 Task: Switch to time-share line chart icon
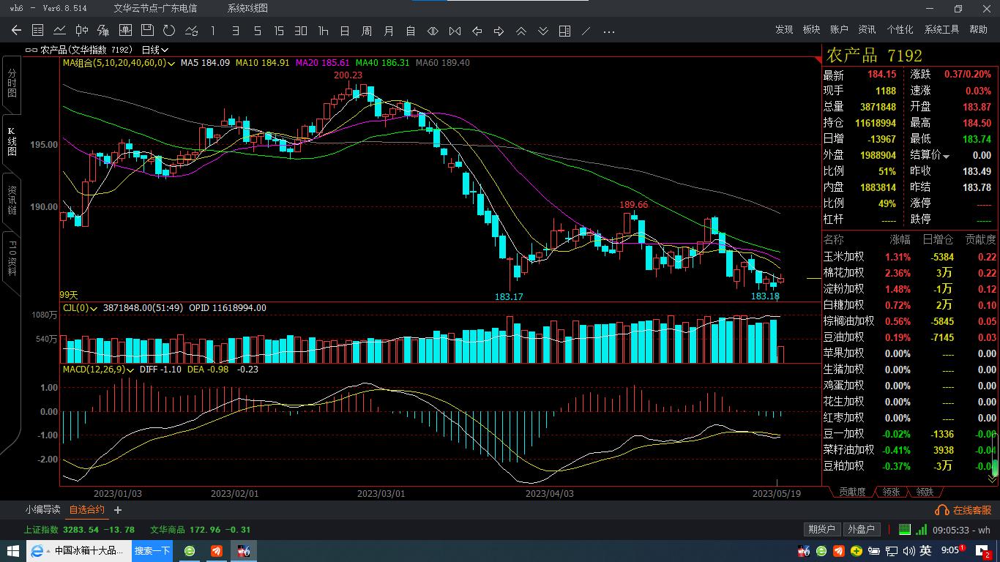60,31
